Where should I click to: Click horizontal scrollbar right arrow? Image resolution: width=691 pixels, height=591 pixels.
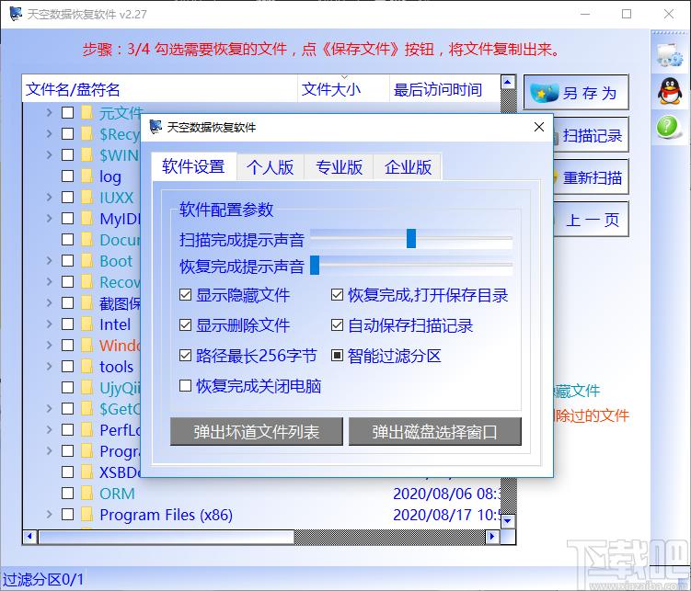coord(492,537)
